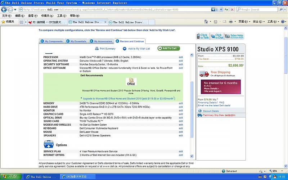Switch to the CPC forum browser tab
288x180 pixels.
pyautogui.click(x=48, y=22)
